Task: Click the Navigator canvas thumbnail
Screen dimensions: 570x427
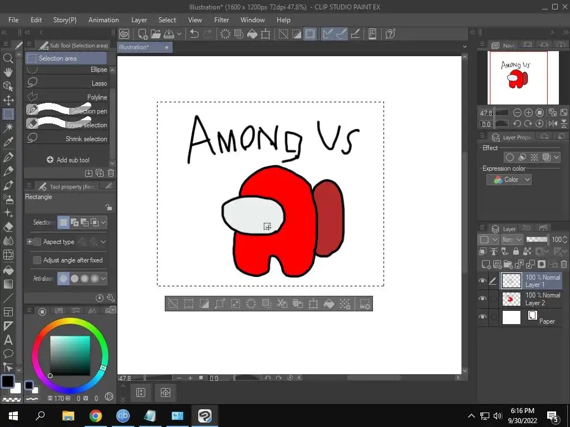Action: [523, 78]
